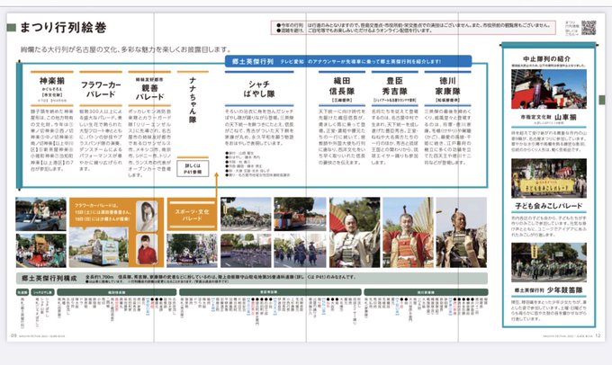Click the 子ども会みこしパレード caption

pos(548,206)
